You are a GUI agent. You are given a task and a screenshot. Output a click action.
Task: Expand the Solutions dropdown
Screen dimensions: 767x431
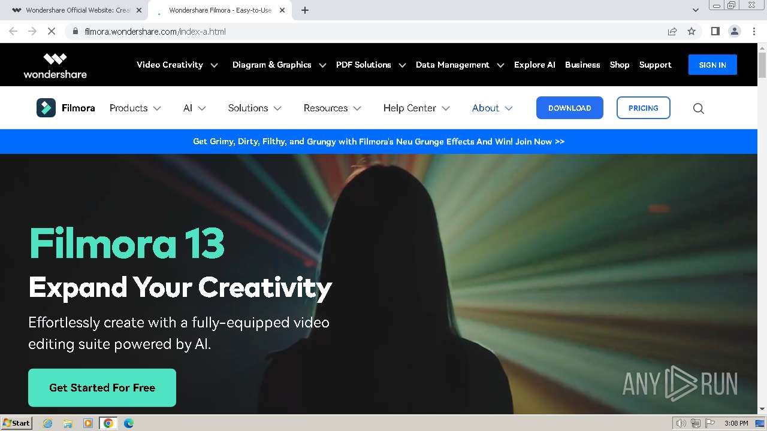255,108
